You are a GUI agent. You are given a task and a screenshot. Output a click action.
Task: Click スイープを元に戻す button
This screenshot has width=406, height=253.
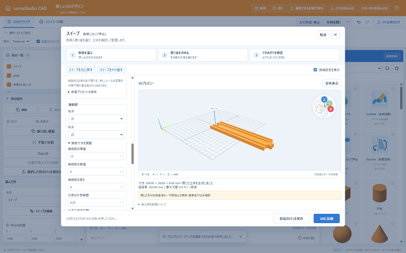[x=81, y=70]
